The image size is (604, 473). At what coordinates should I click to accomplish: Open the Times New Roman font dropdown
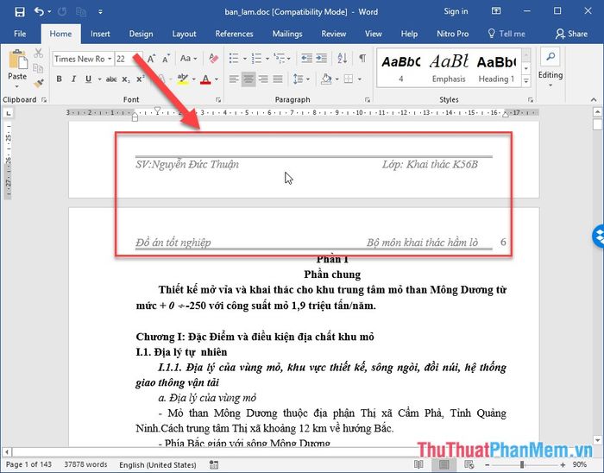81,59
